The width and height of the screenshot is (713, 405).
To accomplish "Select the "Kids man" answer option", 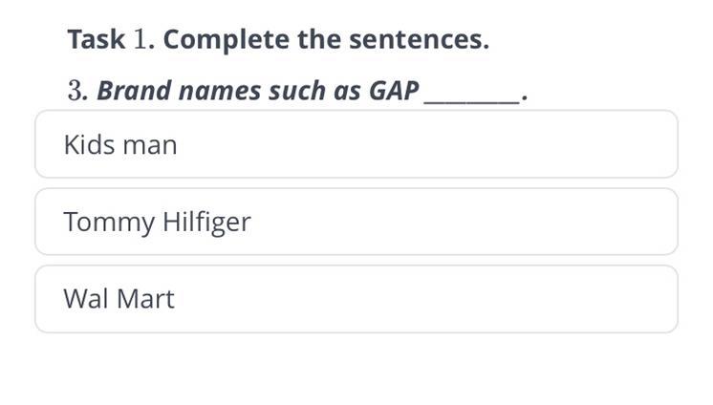I will [x=356, y=144].
